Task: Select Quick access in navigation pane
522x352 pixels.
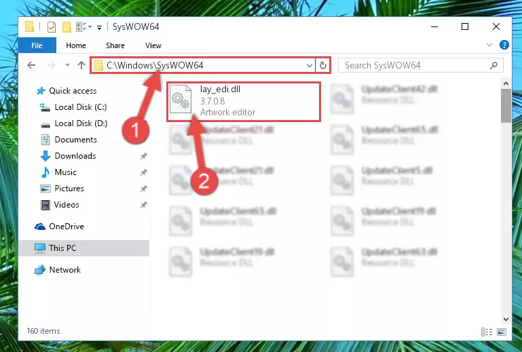Action: 73,91
